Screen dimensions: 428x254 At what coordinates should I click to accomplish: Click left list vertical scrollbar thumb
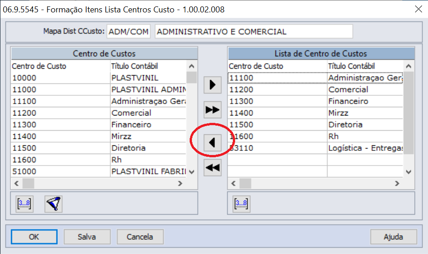point(191,77)
